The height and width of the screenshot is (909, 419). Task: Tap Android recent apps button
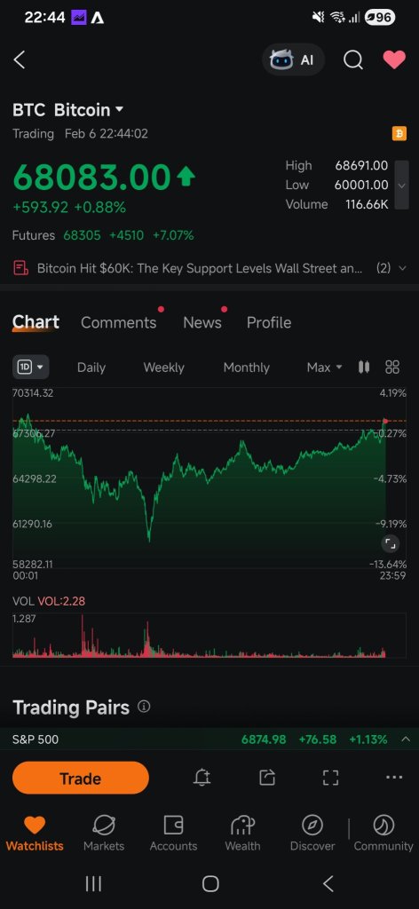pyautogui.click(x=93, y=883)
